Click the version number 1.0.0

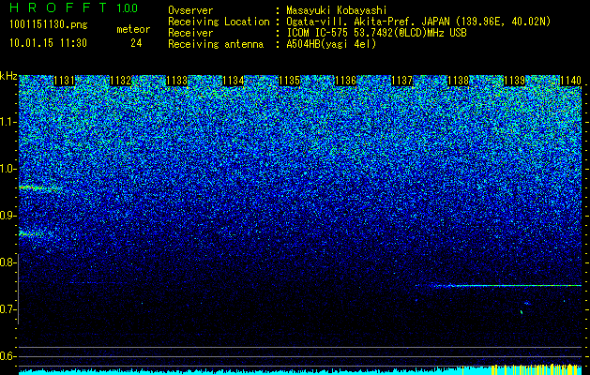pos(127,8)
